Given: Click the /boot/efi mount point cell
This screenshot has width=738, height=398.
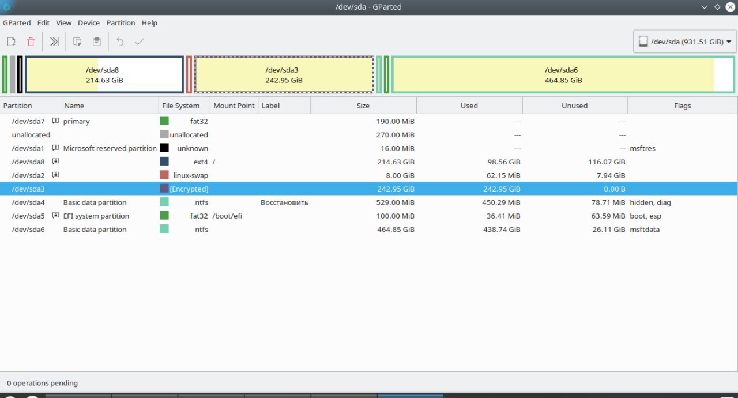Looking at the screenshot, I should [x=227, y=216].
